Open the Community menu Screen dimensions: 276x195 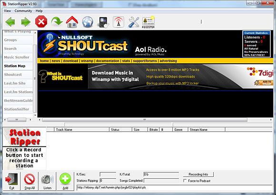tap(23, 11)
